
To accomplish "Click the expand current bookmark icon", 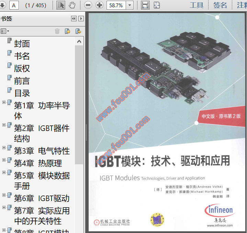I will (78, 31).
